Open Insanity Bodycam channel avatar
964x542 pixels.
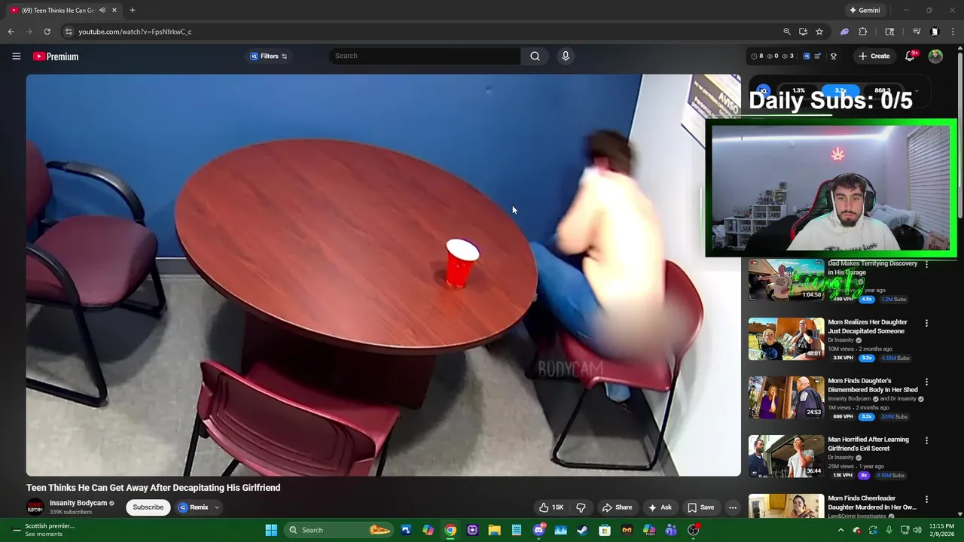coord(35,507)
